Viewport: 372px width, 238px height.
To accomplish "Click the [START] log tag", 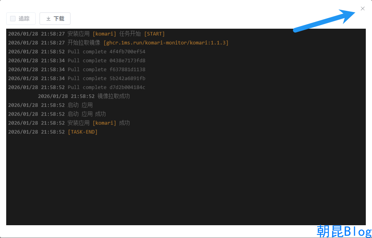I will click(x=155, y=34).
